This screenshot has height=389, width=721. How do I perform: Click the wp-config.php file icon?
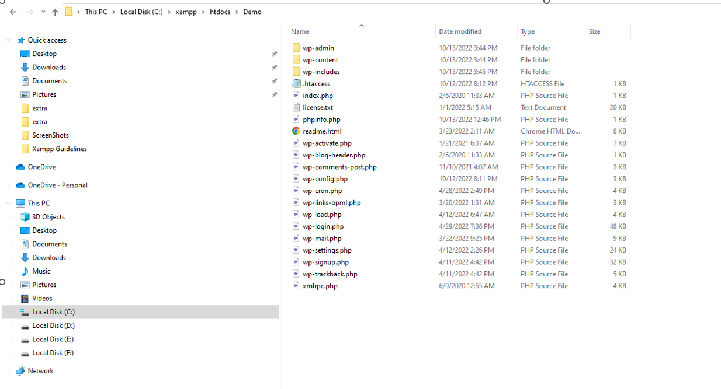(x=296, y=178)
